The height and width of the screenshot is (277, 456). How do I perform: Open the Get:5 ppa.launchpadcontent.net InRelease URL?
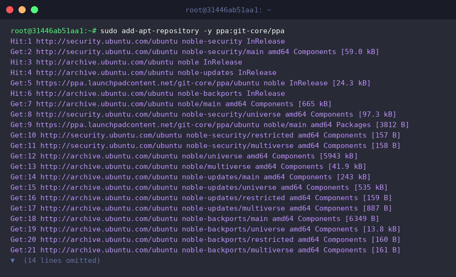click(x=147, y=83)
